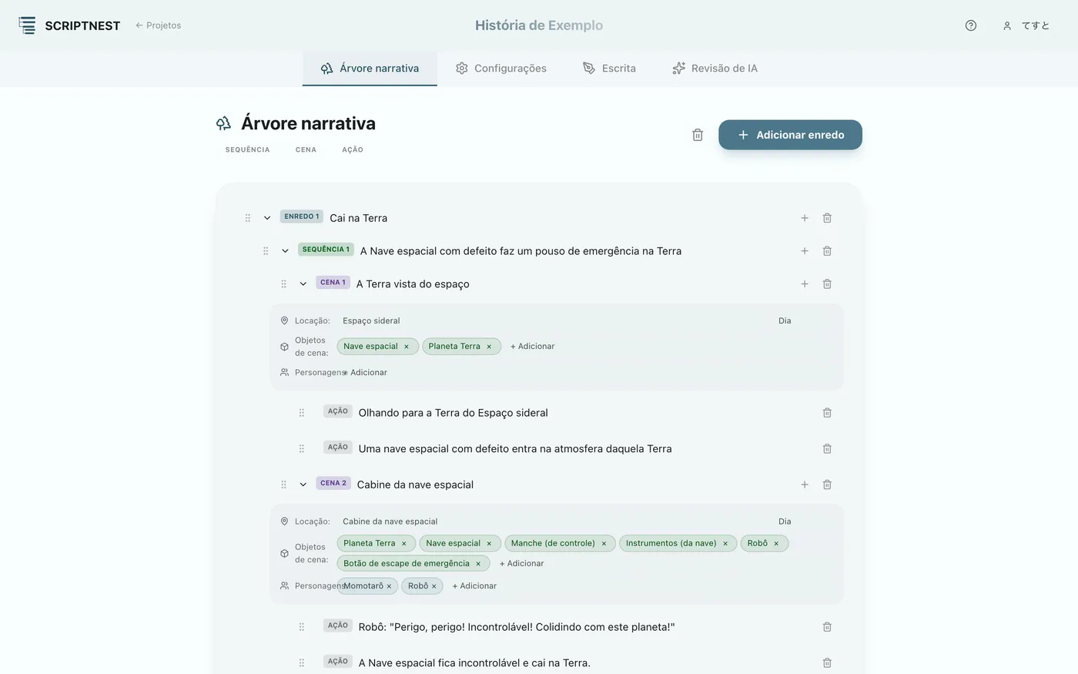
Task: Remove the 'Momotarō' character tag
Action: (389, 586)
